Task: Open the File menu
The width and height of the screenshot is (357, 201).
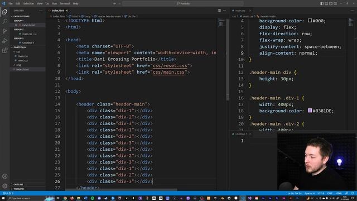Action: coord(11,4)
